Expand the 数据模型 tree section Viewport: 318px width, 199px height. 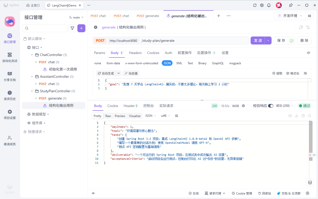48,114
